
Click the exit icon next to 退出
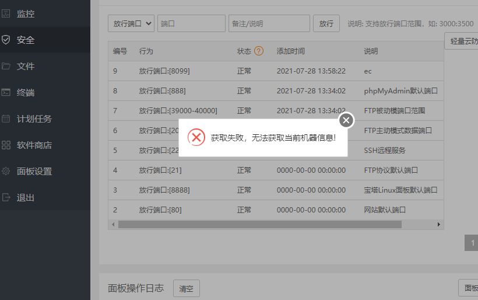(6, 197)
